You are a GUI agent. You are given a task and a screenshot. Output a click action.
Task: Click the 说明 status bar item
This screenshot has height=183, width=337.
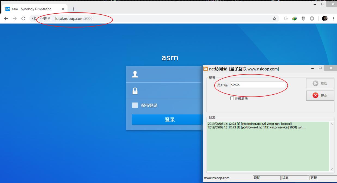tap(266, 178)
